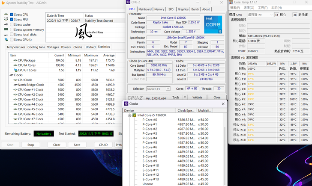This screenshot has width=312, height=186.
Task: Click the CPU GT Cores icon
Action: coord(15,70)
